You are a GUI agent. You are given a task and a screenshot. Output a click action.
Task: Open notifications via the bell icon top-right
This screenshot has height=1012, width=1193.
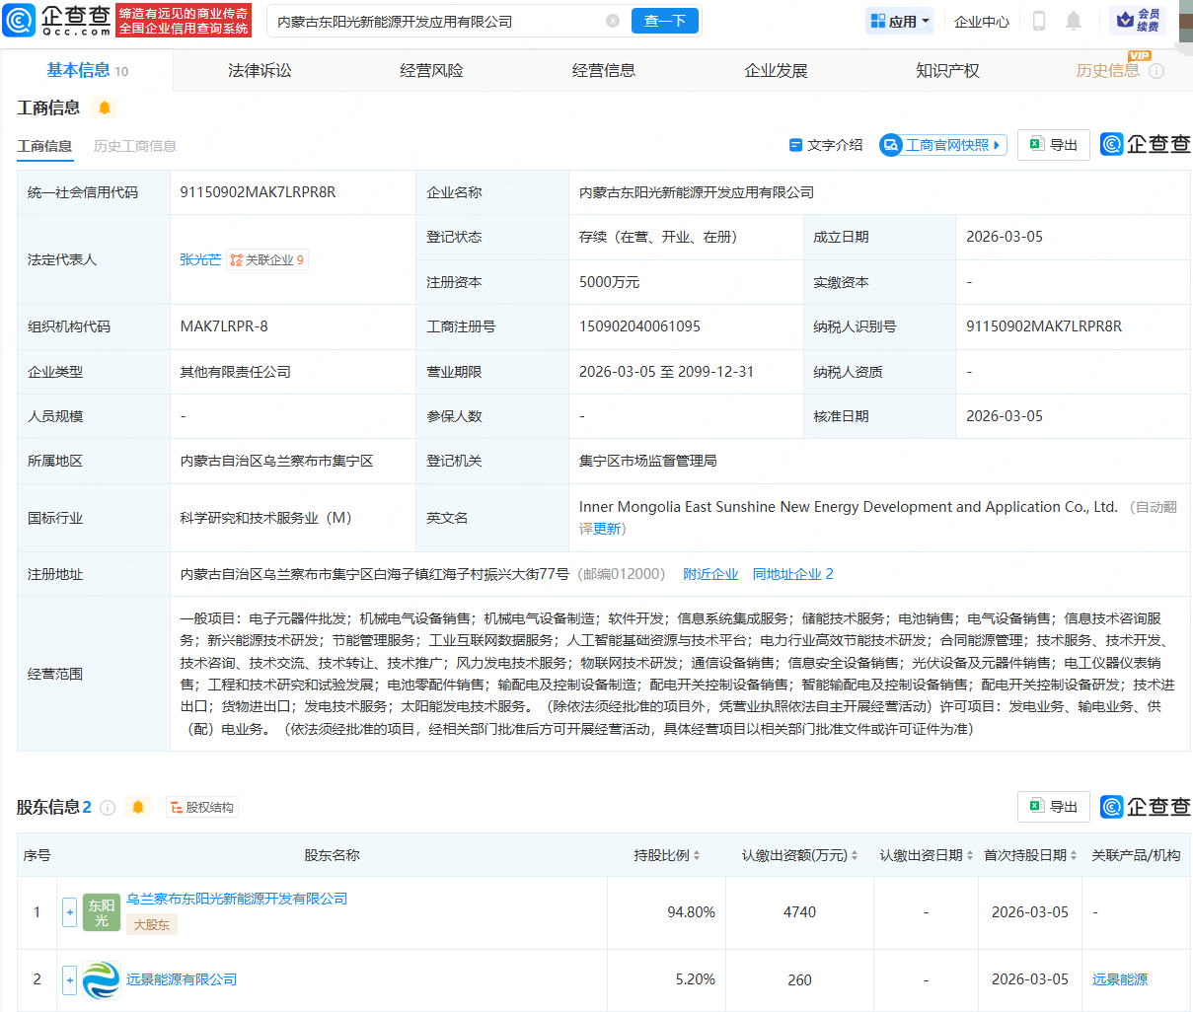pos(1076,20)
